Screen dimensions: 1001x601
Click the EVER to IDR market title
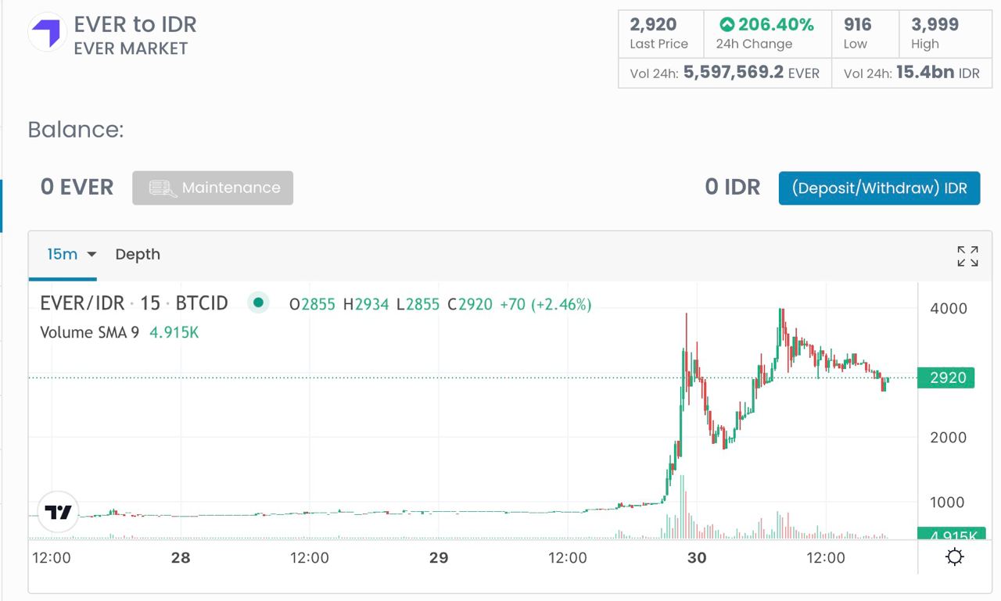pos(135,24)
